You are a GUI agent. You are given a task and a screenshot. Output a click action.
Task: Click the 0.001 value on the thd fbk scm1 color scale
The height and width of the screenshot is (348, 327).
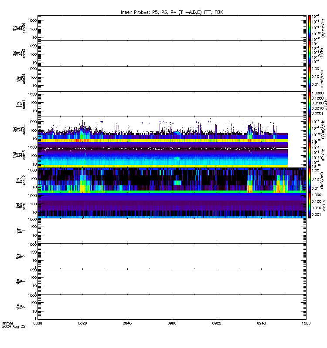(316, 214)
